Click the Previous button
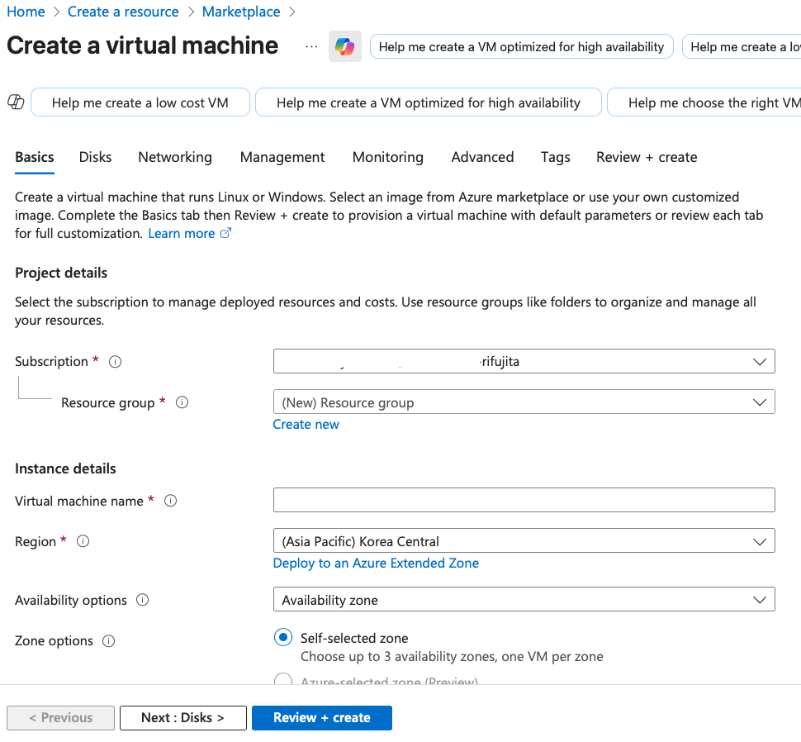 click(x=61, y=717)
